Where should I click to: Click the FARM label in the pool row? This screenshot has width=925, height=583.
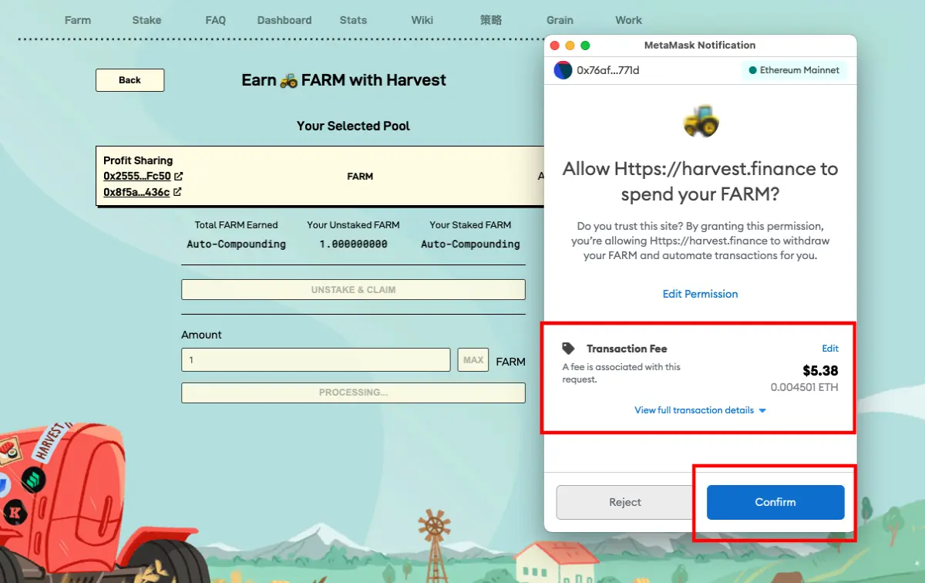pos(360,177)
